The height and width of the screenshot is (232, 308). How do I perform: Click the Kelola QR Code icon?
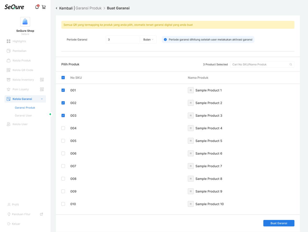pyautogui.click(x=8, y=70)
